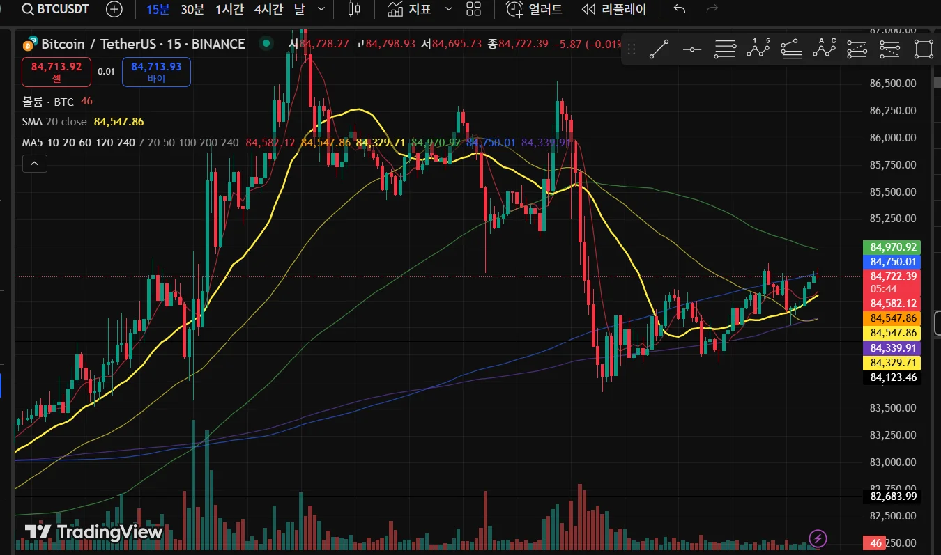Viewport: 941px width, 555px height.
Task: Pick the ABC correction wave tool
Action: coord(824,49)
